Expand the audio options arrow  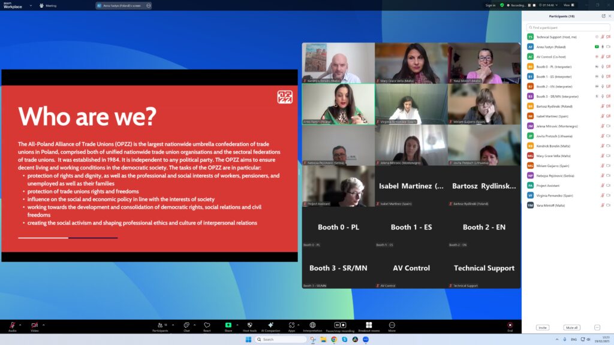(22, 324)
